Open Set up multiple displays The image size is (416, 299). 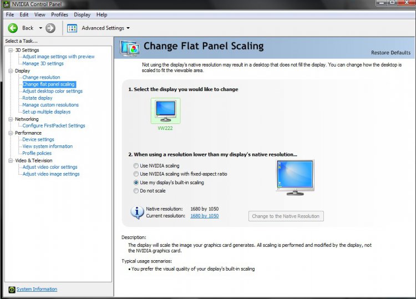point(47,112)
